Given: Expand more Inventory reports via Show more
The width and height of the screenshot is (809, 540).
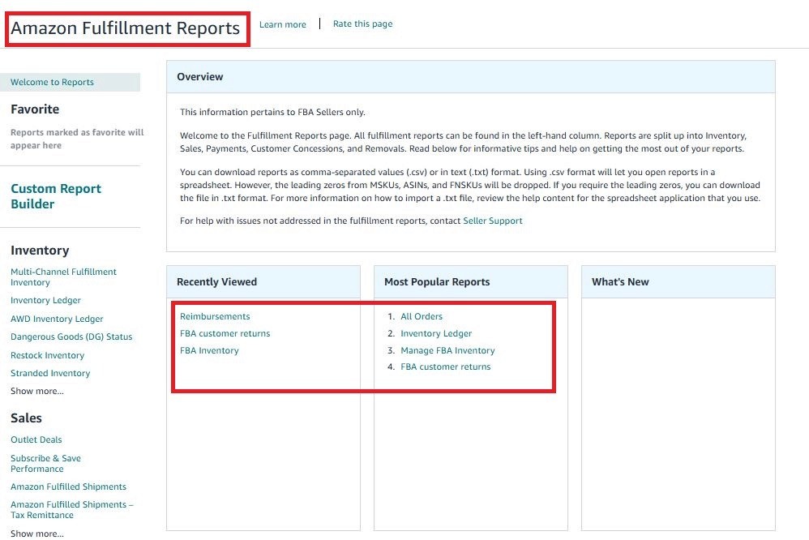Looking at the screenshot, I should click(x=36, y=391).
